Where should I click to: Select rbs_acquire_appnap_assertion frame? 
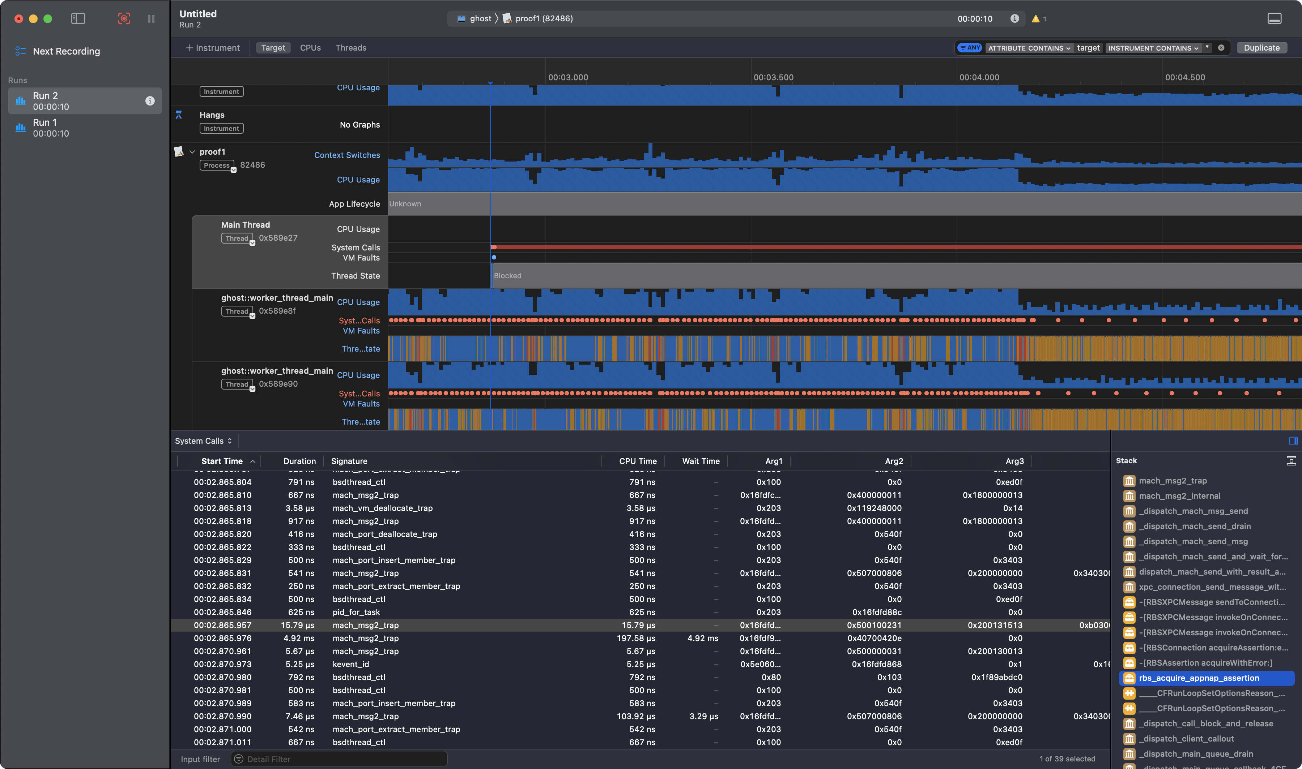coord(1207,678)
